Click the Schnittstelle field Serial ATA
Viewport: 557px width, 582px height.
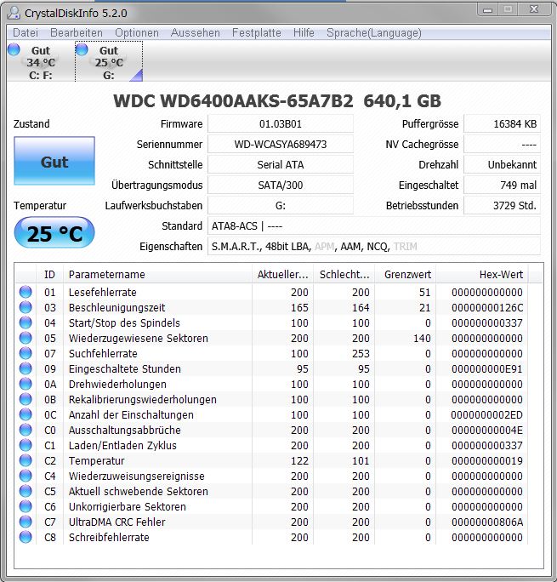coord(281,164)
